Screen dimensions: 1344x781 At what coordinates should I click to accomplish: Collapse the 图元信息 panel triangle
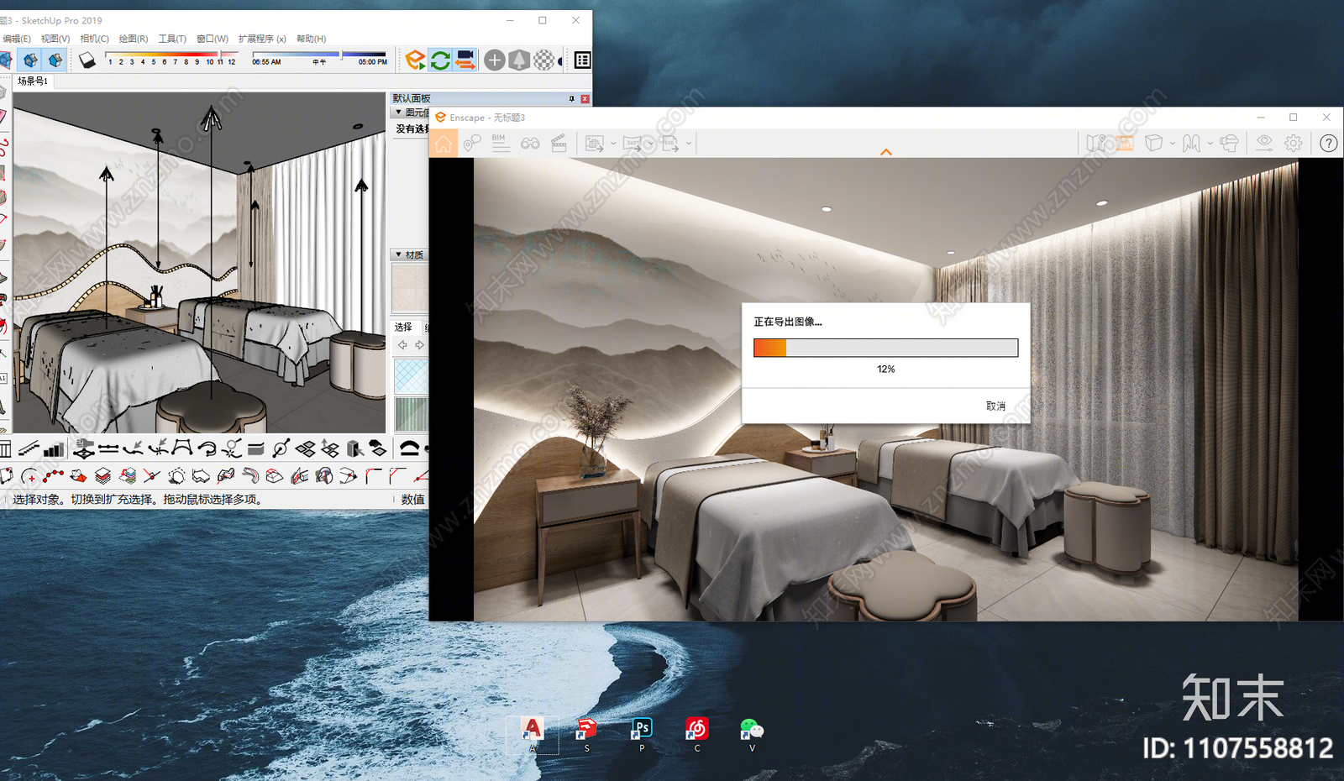(398, 112)
